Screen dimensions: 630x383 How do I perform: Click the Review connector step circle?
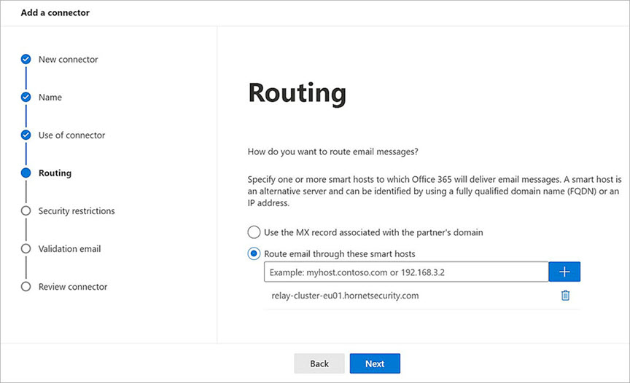click(x=26, y=287)
